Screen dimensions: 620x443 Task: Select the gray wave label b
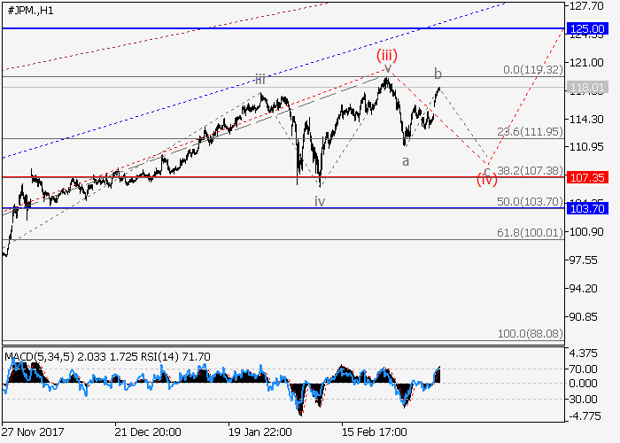438,74
